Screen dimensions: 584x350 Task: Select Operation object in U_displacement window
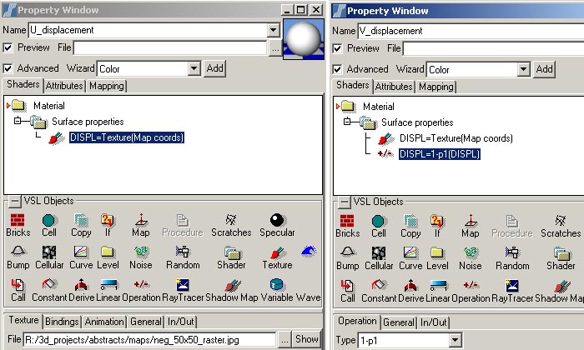click(141, 291)
